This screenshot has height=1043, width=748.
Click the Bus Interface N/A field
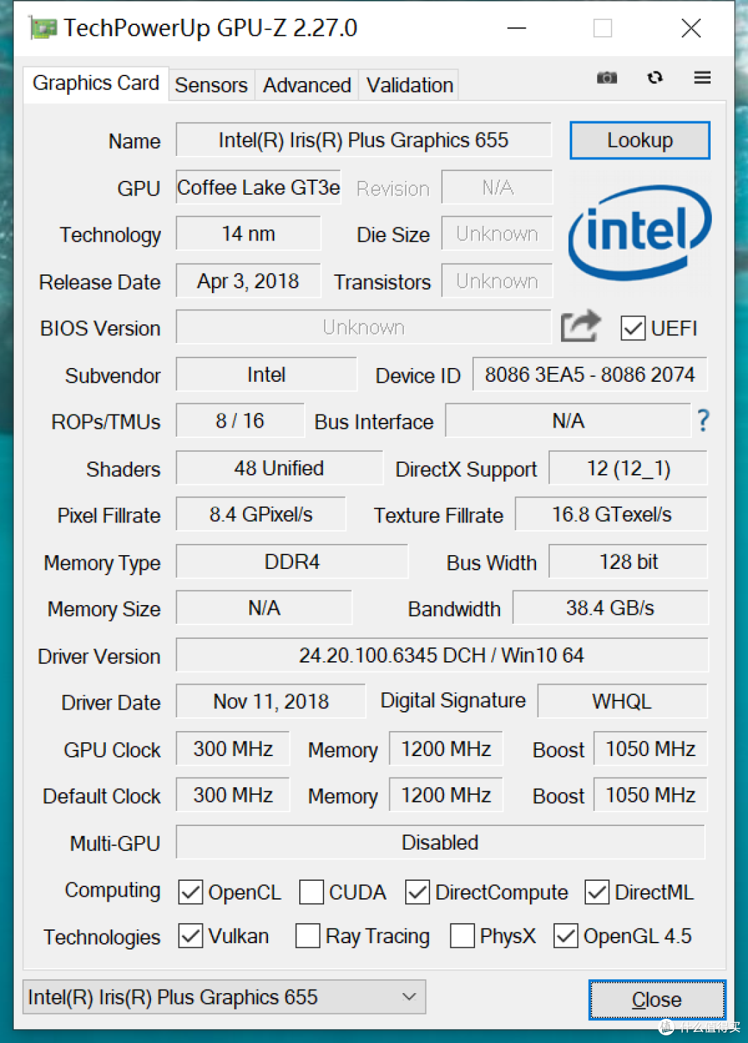click(x=568, y=420)
